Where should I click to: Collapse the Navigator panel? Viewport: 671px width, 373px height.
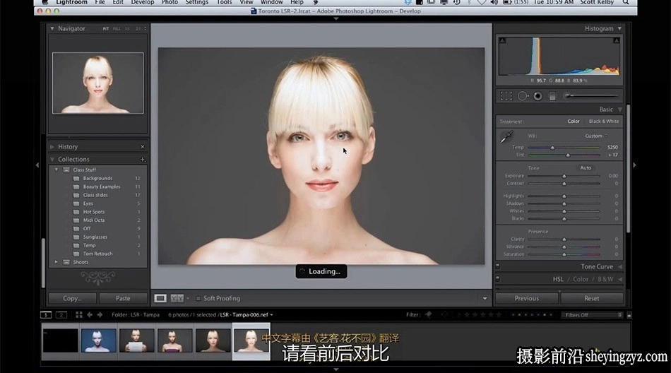[x=52, y=29]
